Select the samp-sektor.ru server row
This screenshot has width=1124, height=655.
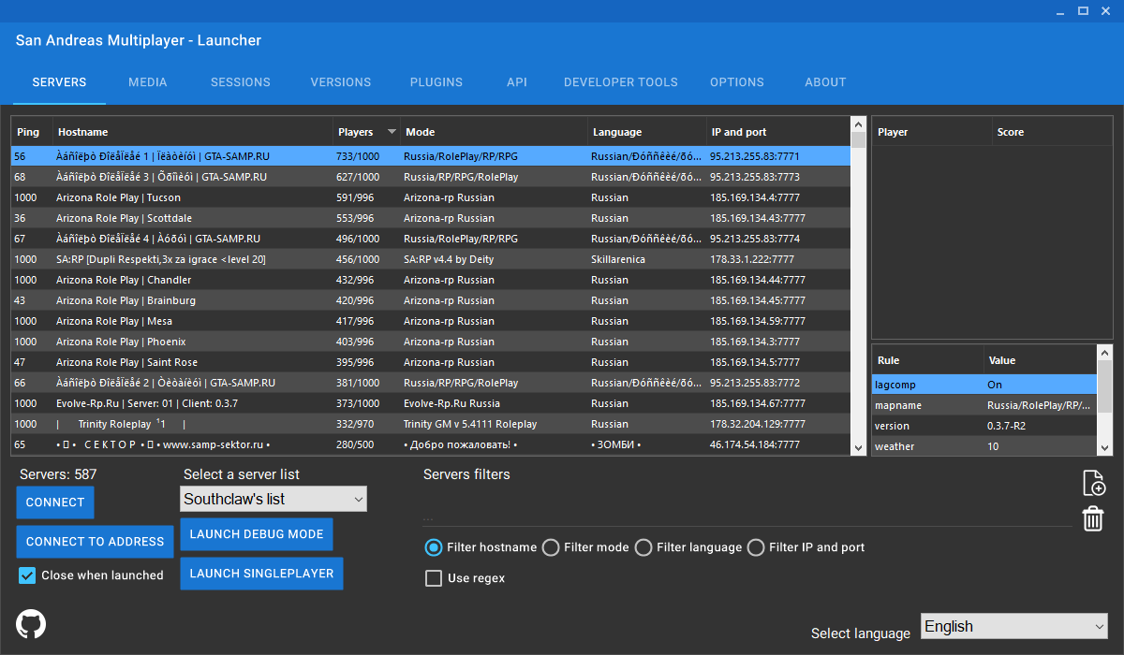click(x=431, y=444)
